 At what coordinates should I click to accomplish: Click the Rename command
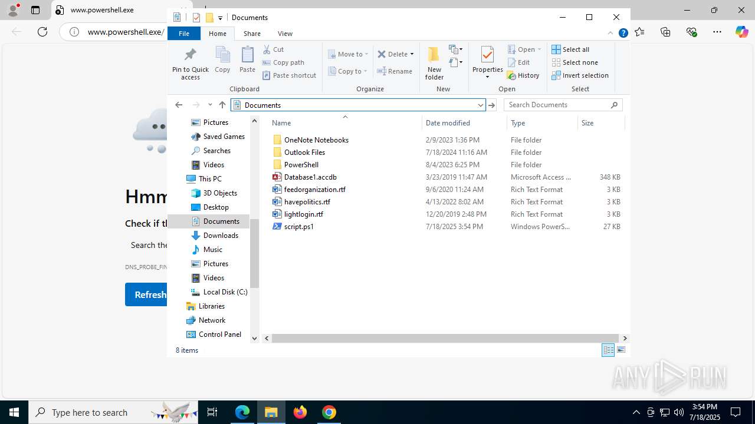(x=395, y=71)
